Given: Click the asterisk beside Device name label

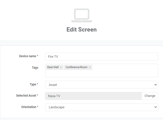Looking at the screenshot, I should coord(38,56).
